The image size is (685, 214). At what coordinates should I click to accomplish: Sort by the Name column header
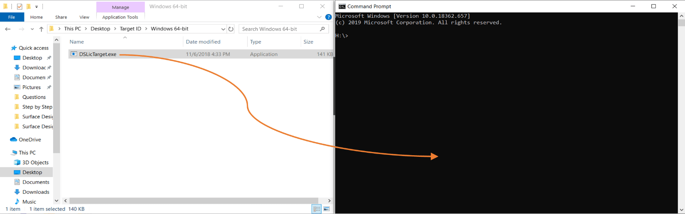76,42
